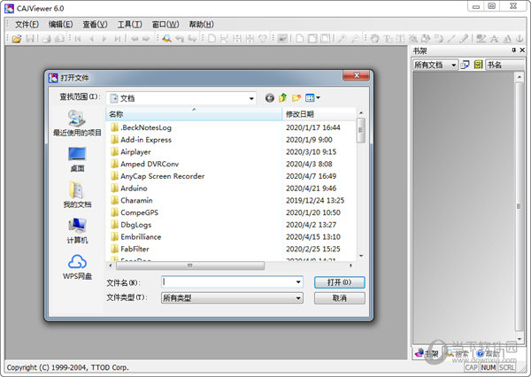This screenshot has height=377, width=531.
Task: Open WPS网盘 location in sidebar
Action: 77,267
